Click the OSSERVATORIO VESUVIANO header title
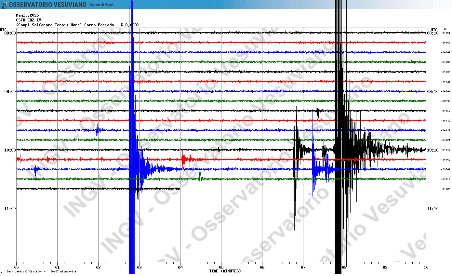The width and height of the screenshot is (452, 276). (47, 5)
